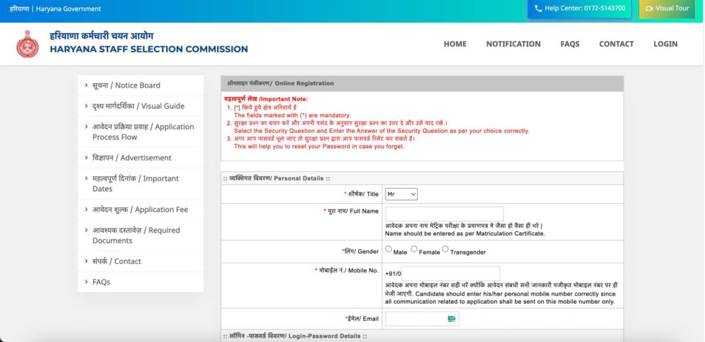Click HARYANA STAFF SELECTION COMMISSION title

(149, 49)
